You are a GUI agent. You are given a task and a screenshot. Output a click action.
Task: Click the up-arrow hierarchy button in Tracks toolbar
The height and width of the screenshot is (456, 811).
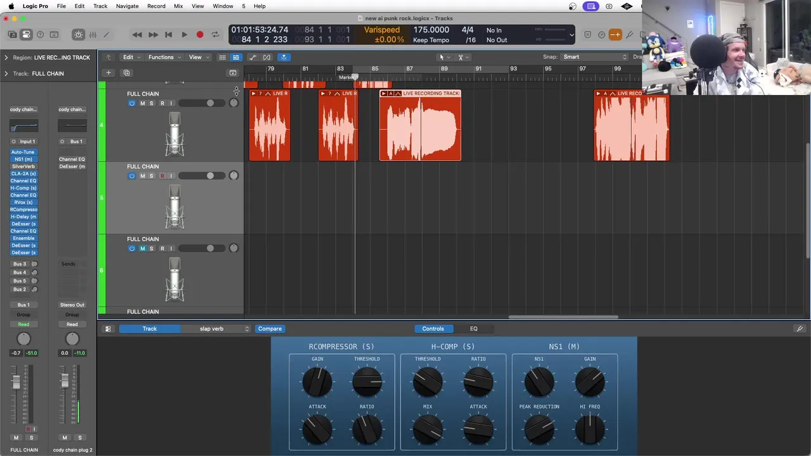pos(108,57)
